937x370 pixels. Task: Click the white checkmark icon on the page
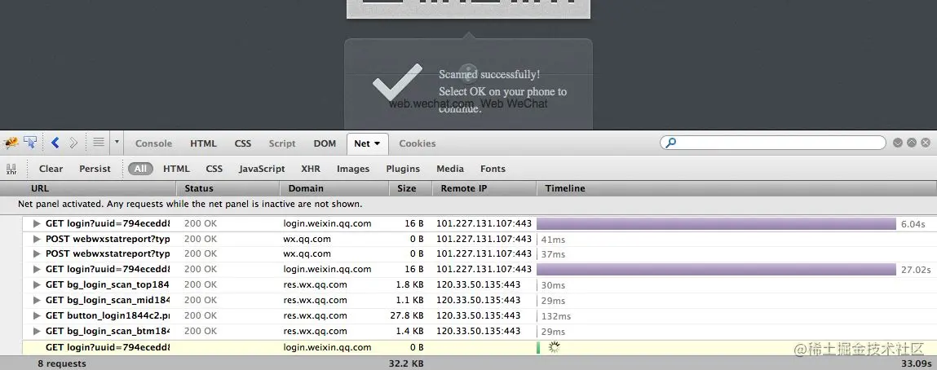coord(397,82)
